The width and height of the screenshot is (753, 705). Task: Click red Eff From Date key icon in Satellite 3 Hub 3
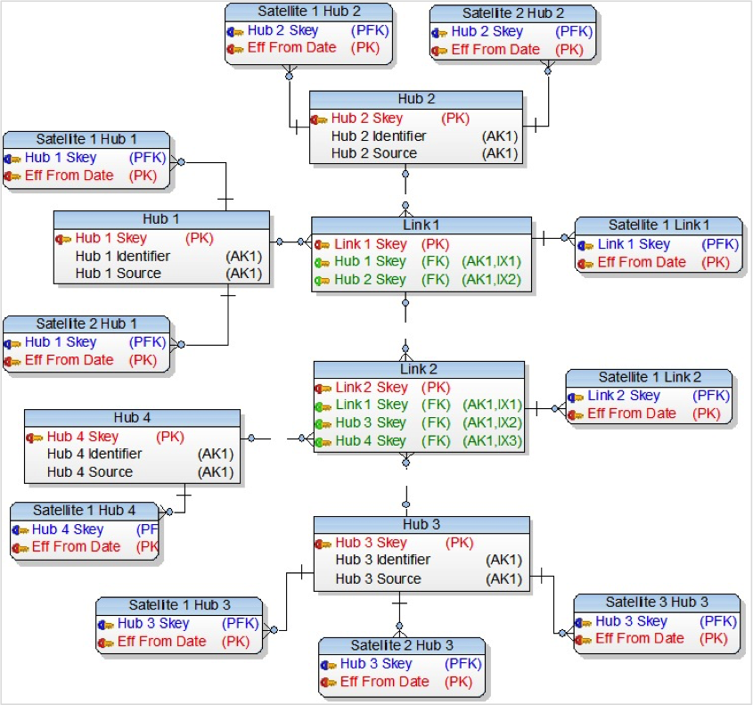[583, 640]
